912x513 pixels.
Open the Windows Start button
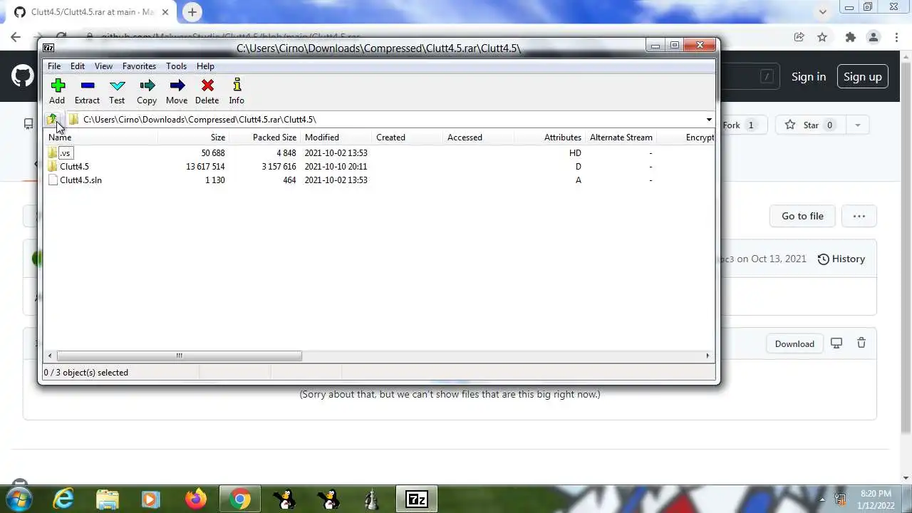point(21,498)
